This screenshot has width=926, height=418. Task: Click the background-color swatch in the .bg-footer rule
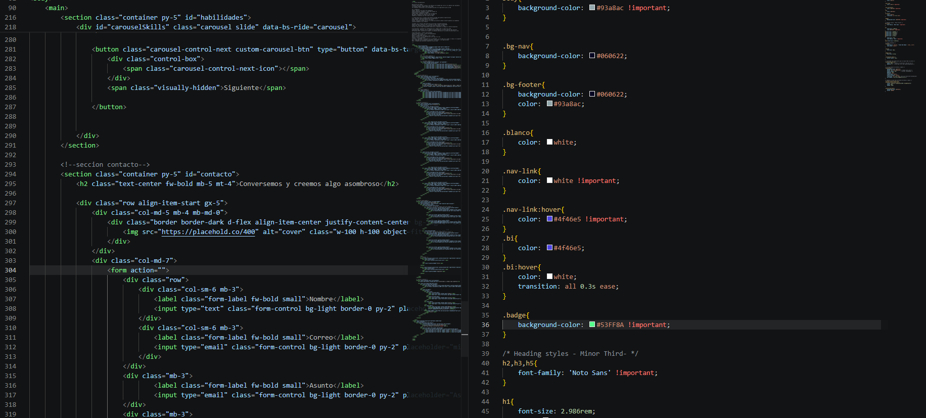point(592,94)
